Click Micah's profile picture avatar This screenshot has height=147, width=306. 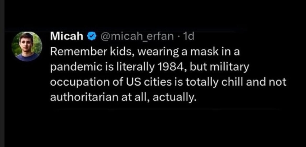coord(27,47)
